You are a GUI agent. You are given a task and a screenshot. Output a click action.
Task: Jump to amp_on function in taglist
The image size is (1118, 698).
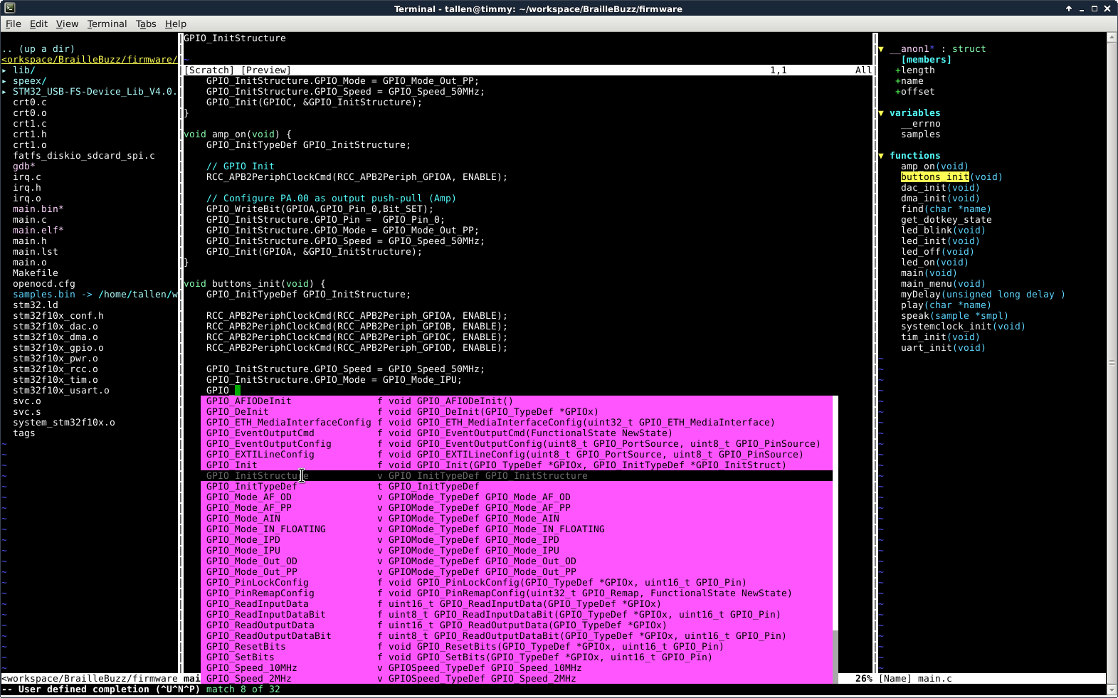click(935, 166)
